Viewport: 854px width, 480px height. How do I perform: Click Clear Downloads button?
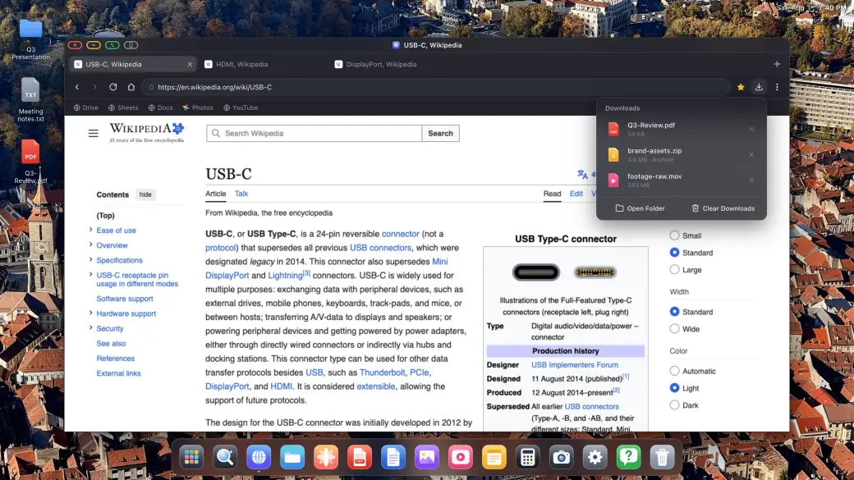[x=723, y=208]
